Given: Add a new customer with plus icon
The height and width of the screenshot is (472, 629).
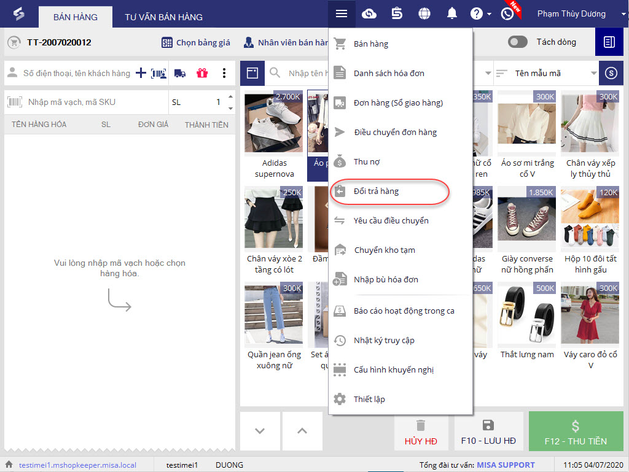Looking at the screenshot, I should click(x=141, y=73).
